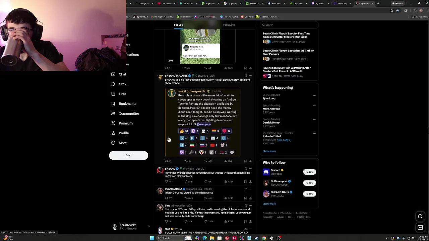
Task: Open the r/popular bookmark
Action: (x=247, y=17)
